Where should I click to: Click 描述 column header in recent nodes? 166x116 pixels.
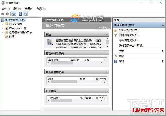tap(82, 79)
